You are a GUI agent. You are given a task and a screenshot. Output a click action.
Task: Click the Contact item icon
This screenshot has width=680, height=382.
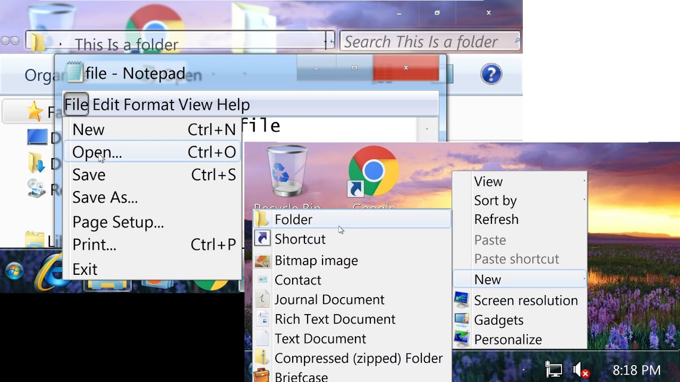pos(262,280)
